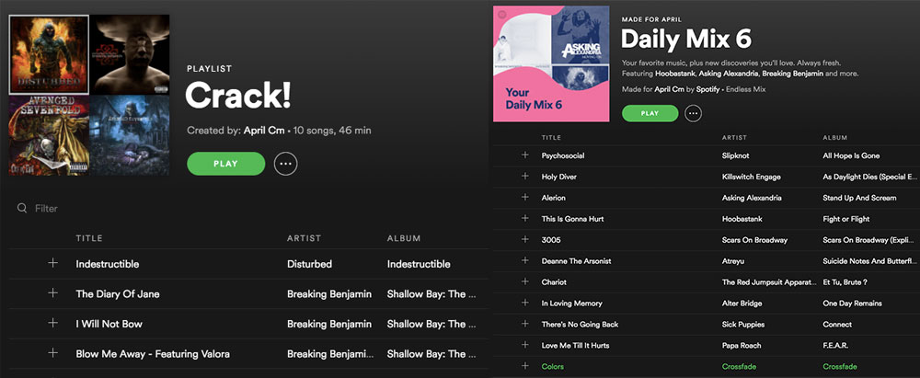Image resolution: width=920 pixels, height=378 pixels.
Task: Click plus icon next to I Will Not Bow
Action: [52, 323]
